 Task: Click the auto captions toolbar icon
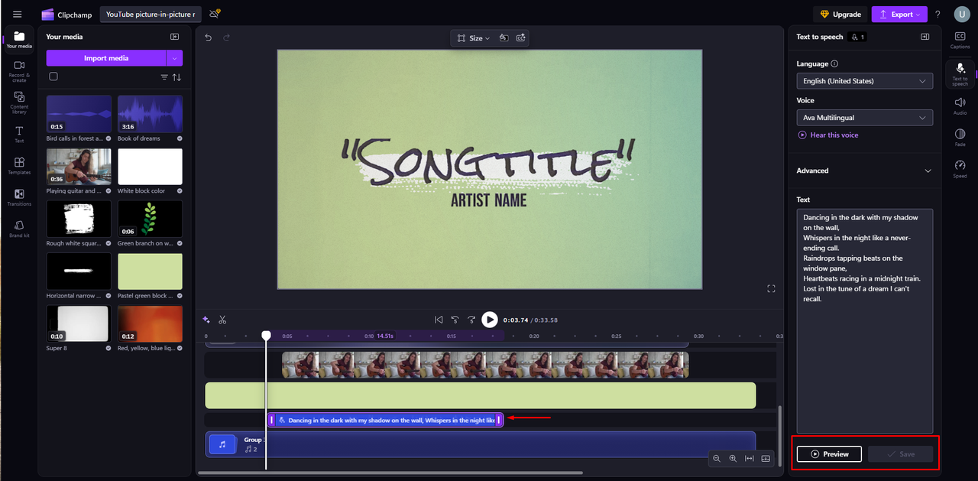coord(520,37)
